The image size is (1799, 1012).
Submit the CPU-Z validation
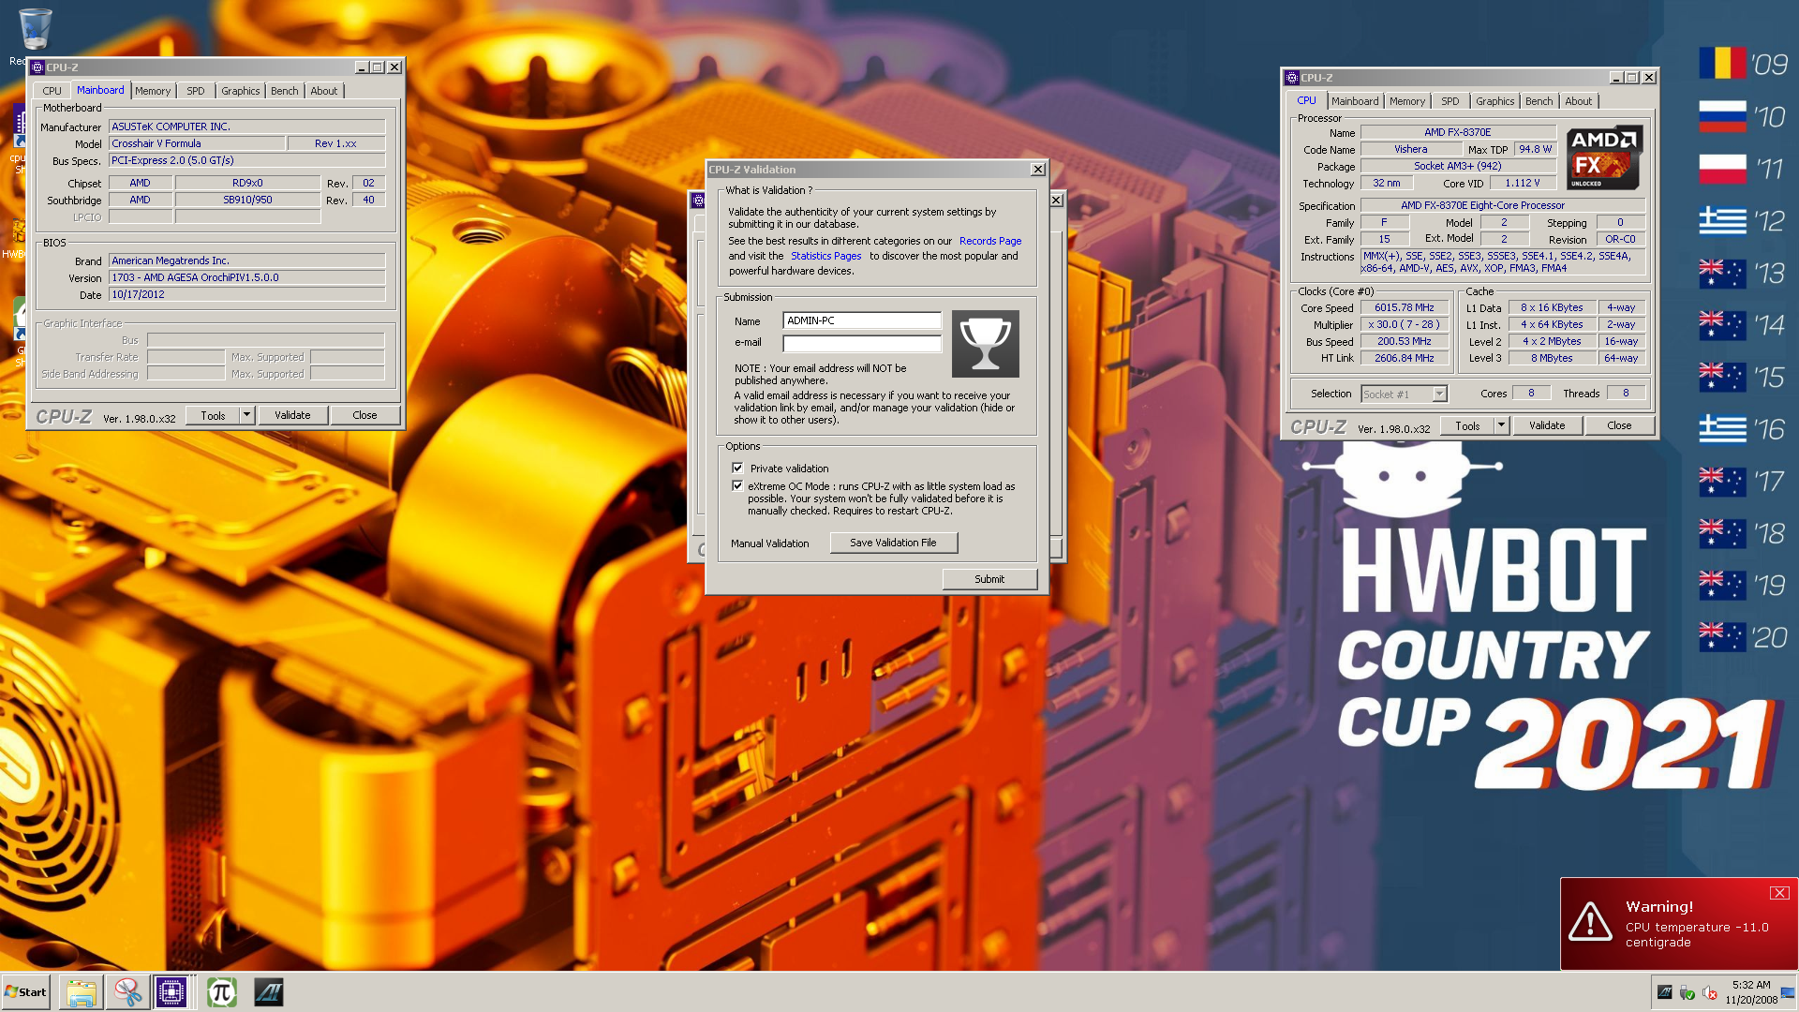pyautogui.click(x=989, y=579)
